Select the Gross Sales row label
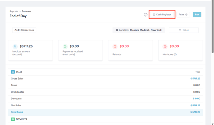This screenshot has height=125, width=214. [17, 78]
